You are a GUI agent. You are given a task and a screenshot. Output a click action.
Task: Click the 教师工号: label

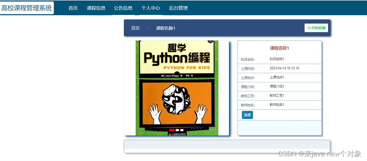248,96
